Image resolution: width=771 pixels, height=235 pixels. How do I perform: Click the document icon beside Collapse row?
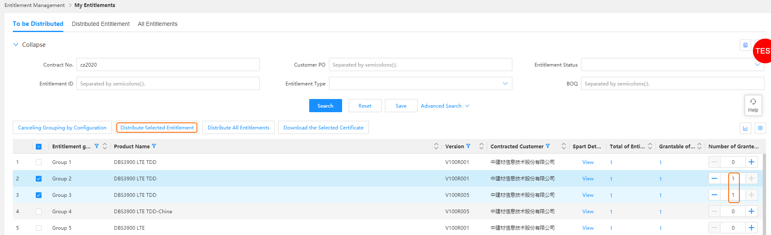pyautogui.click(x=746, y=45)
